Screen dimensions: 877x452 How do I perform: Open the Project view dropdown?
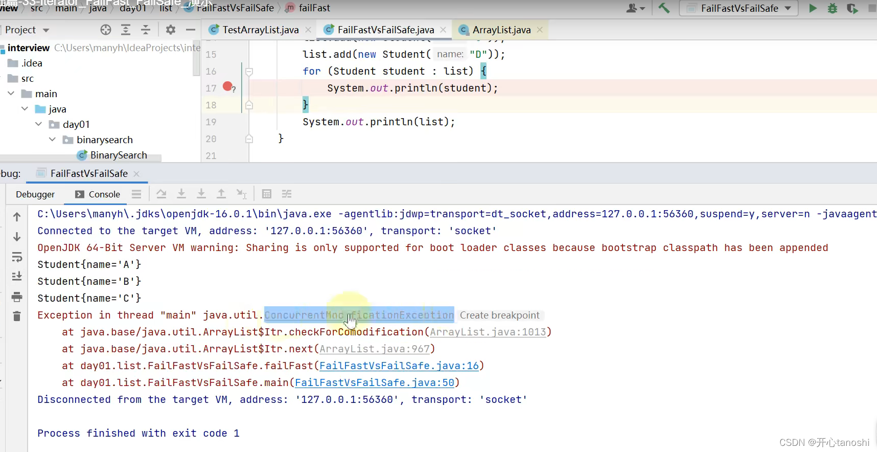(27, 30)
